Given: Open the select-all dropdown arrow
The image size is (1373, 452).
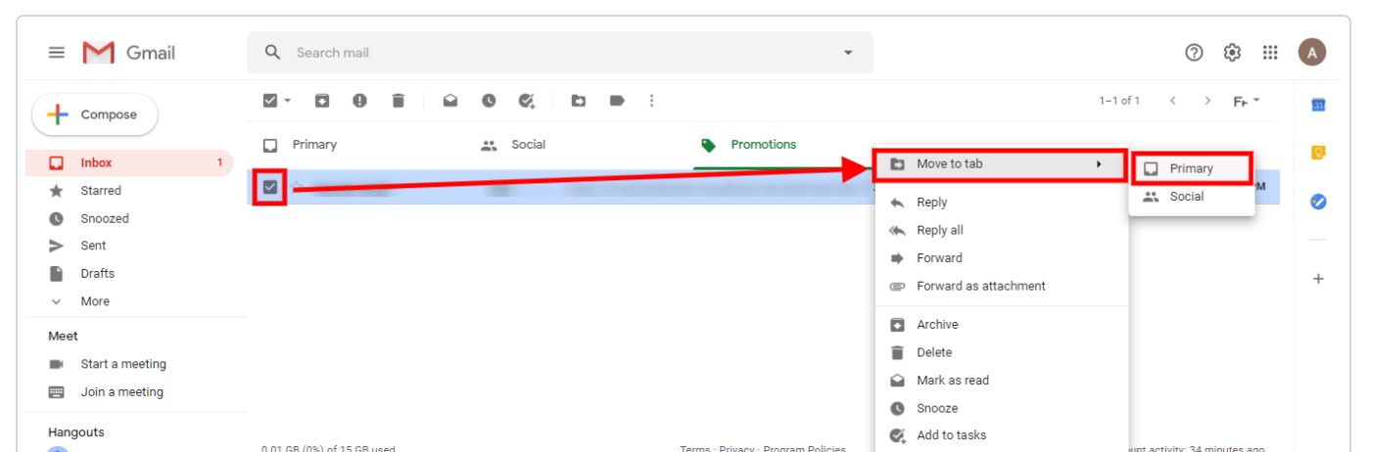Looking at the screenshot, I should coord(288,100).
